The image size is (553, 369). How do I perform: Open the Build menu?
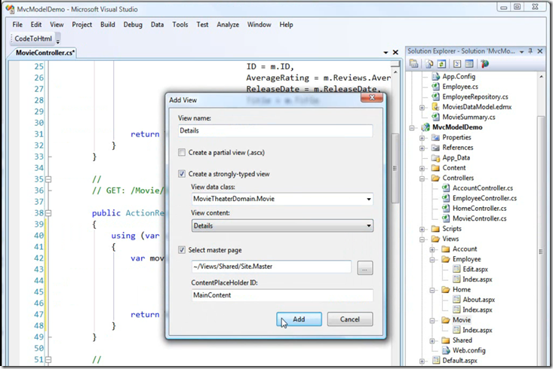pyautogui.click(x=108, y=25)
